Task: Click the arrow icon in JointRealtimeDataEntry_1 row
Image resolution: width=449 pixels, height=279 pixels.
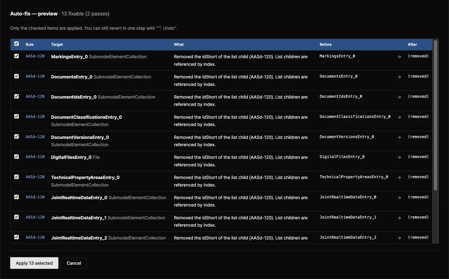Action: 399,218
